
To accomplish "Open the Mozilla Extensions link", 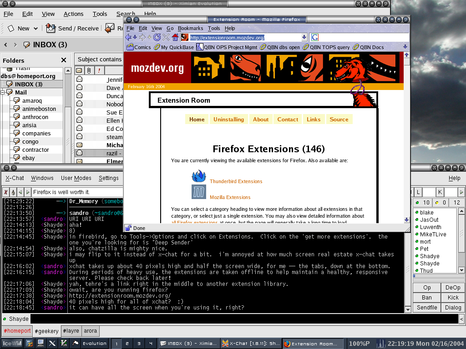I will pyautogui.click(x=230, y=197).
